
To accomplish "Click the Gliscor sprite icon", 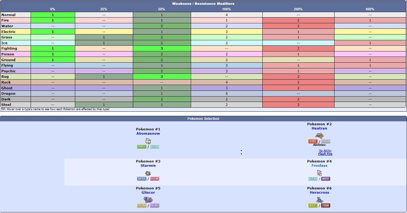I will tap(148, 200).
